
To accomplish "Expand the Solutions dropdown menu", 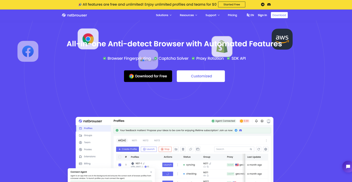I will (164, 15).
